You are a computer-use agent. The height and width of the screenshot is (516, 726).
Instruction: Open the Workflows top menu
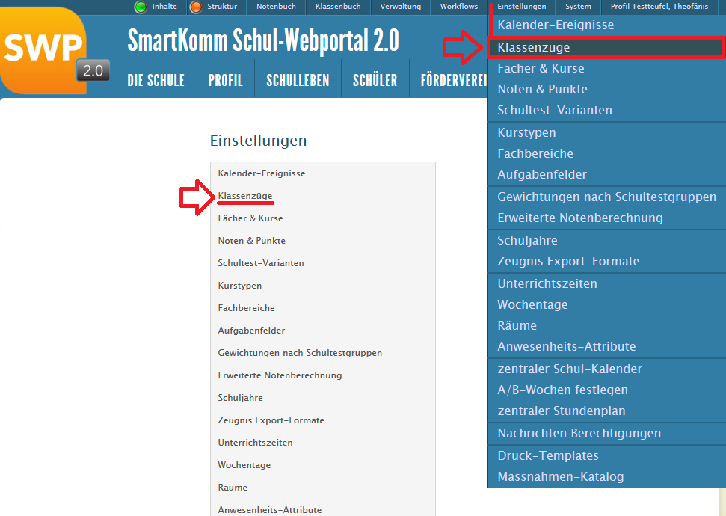(x=459, y=7)
